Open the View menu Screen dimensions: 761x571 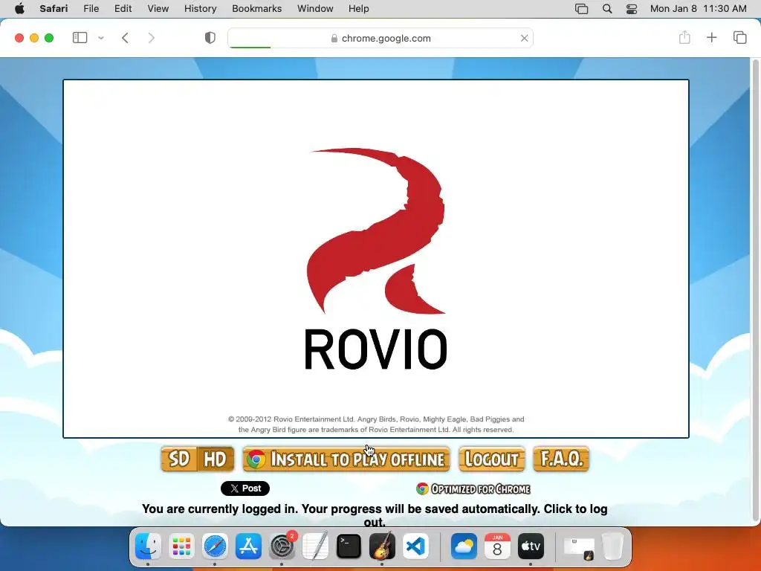158,8
